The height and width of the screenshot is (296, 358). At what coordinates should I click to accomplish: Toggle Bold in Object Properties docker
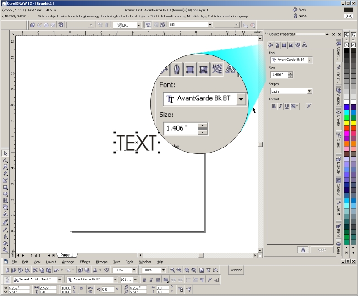tap(274, 106)
